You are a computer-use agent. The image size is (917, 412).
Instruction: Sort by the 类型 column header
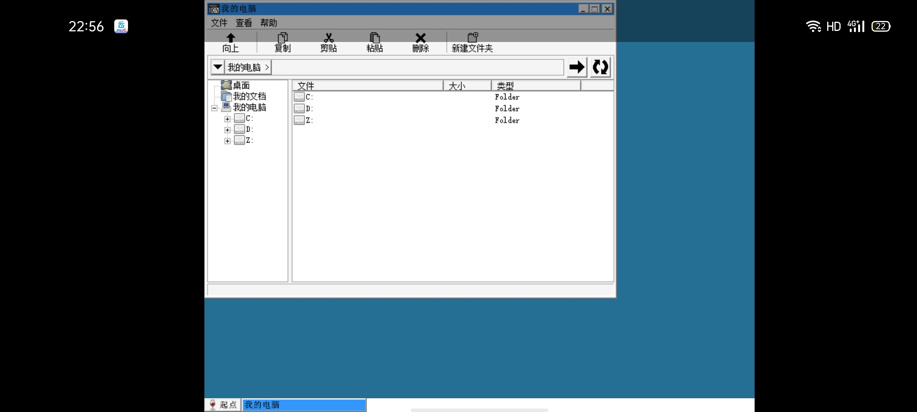536,86
